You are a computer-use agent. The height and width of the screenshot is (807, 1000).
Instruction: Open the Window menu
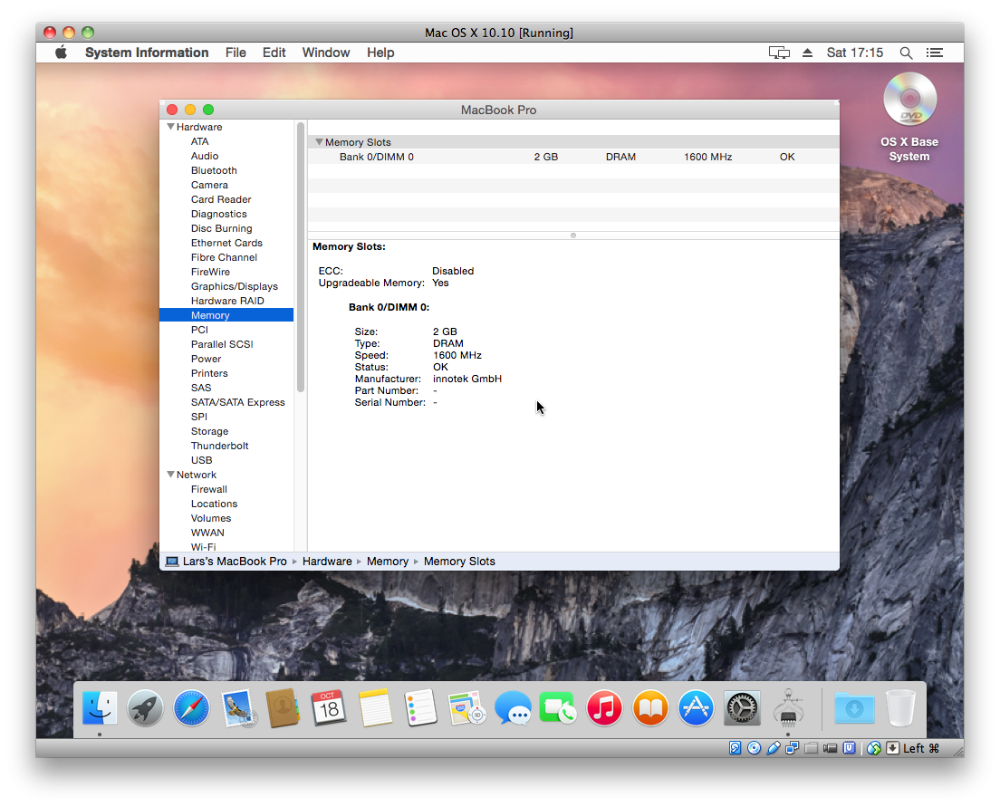326,53
